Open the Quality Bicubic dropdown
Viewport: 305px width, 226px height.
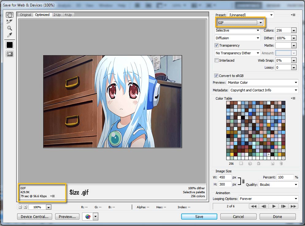[279, 185]
